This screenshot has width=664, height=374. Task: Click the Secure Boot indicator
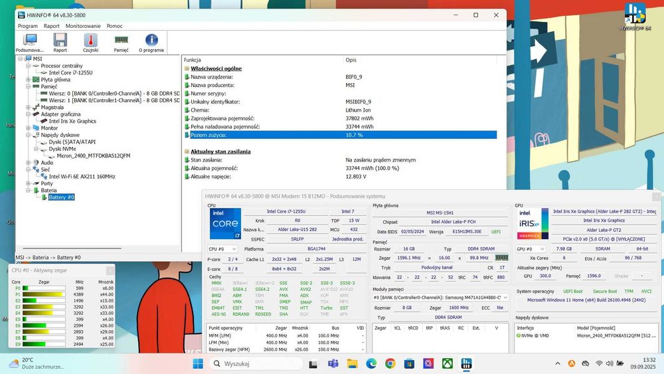coord(605,292)
